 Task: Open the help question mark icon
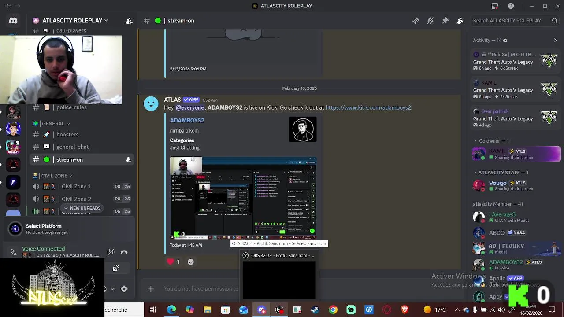(x=511, y=6)
